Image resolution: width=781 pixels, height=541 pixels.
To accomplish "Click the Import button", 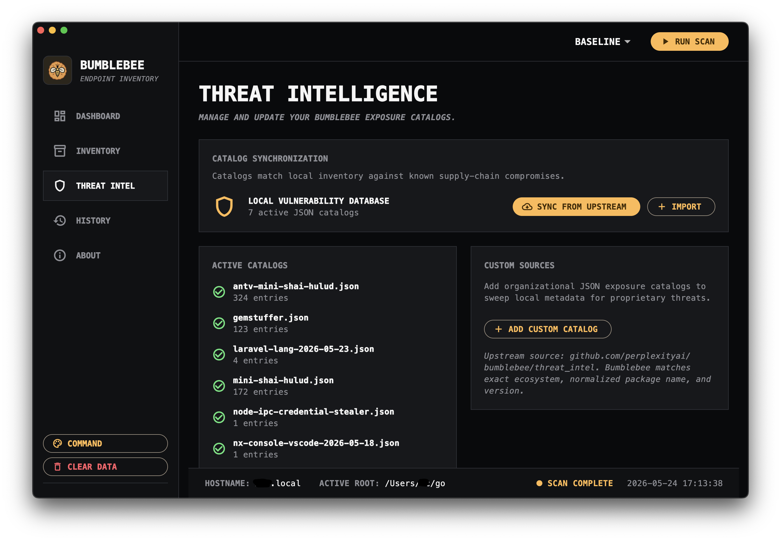I will pos(681,206).
